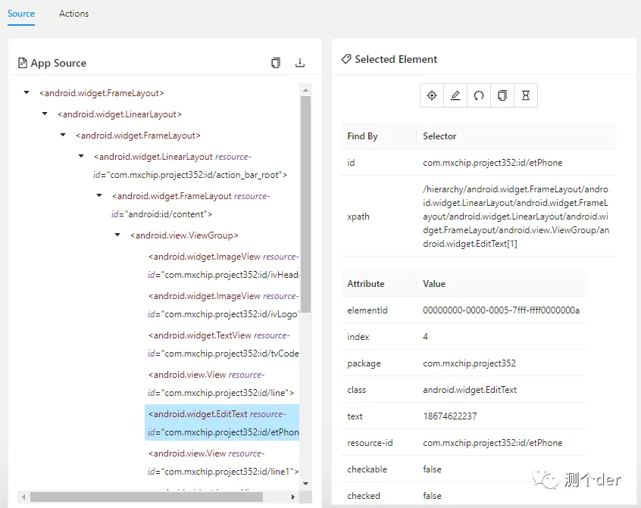Click the hourglass timing icon
The height and width of the screenshot is (508, 641).
tap(525, 95)
